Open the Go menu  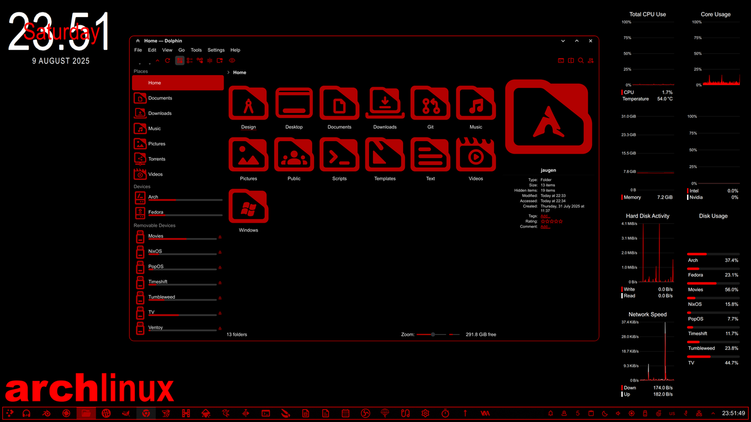181,50
